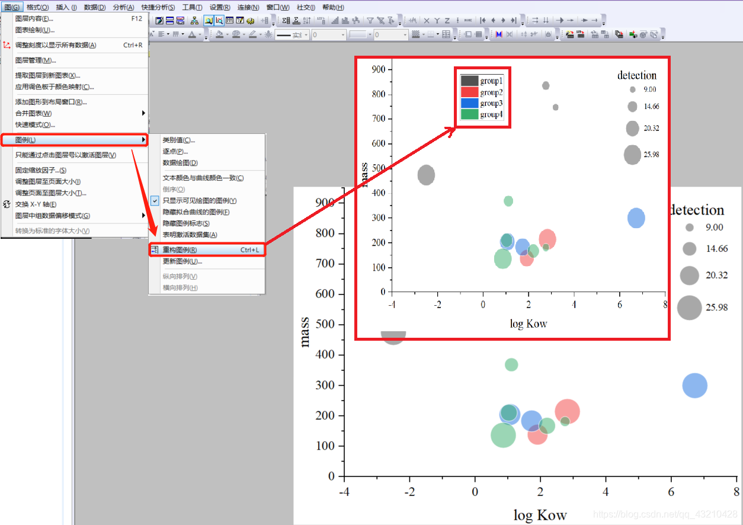Screen dimensions: 743x525
Task: Click the sum column statistics icon
Action: tap(286, 20)
